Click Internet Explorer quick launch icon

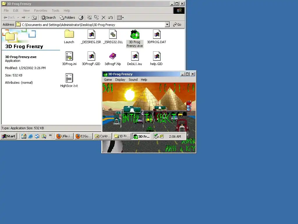click(x=30, y=136)
